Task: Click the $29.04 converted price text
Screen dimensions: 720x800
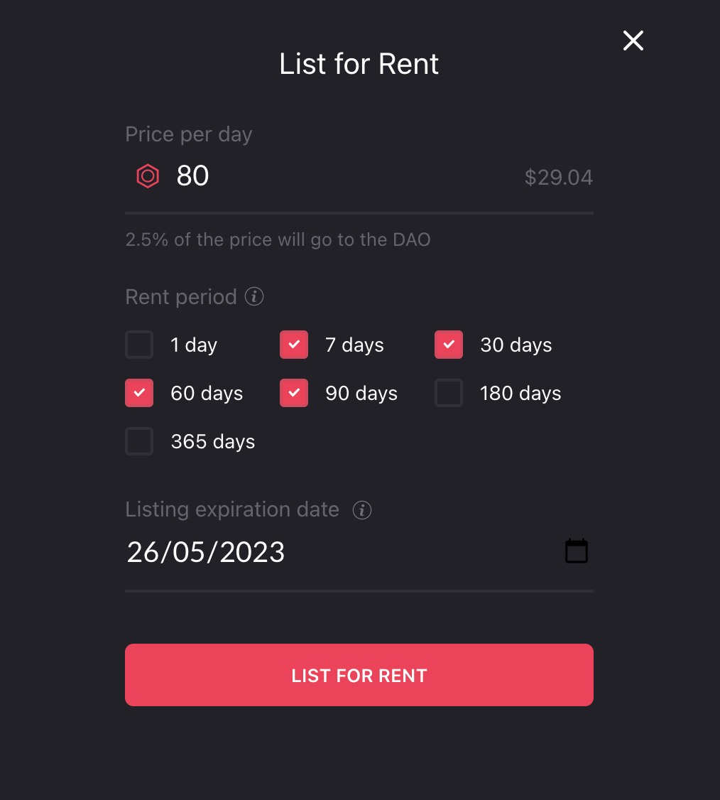Action: click(x=559, y=178)
